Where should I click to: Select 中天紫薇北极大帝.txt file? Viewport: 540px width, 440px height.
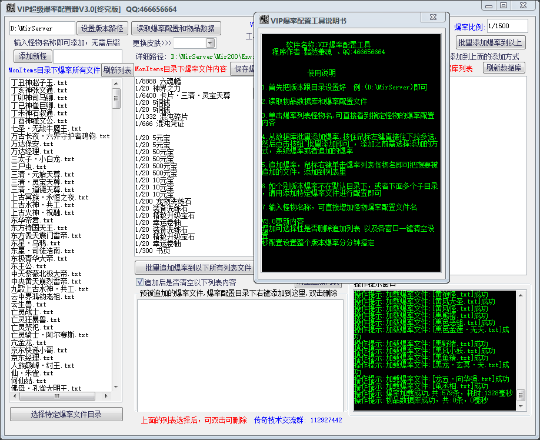tap(46, 274)
